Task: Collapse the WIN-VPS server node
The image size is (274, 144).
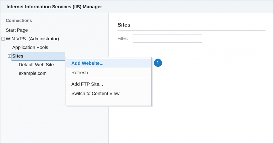Action: (x=3, y=39)
